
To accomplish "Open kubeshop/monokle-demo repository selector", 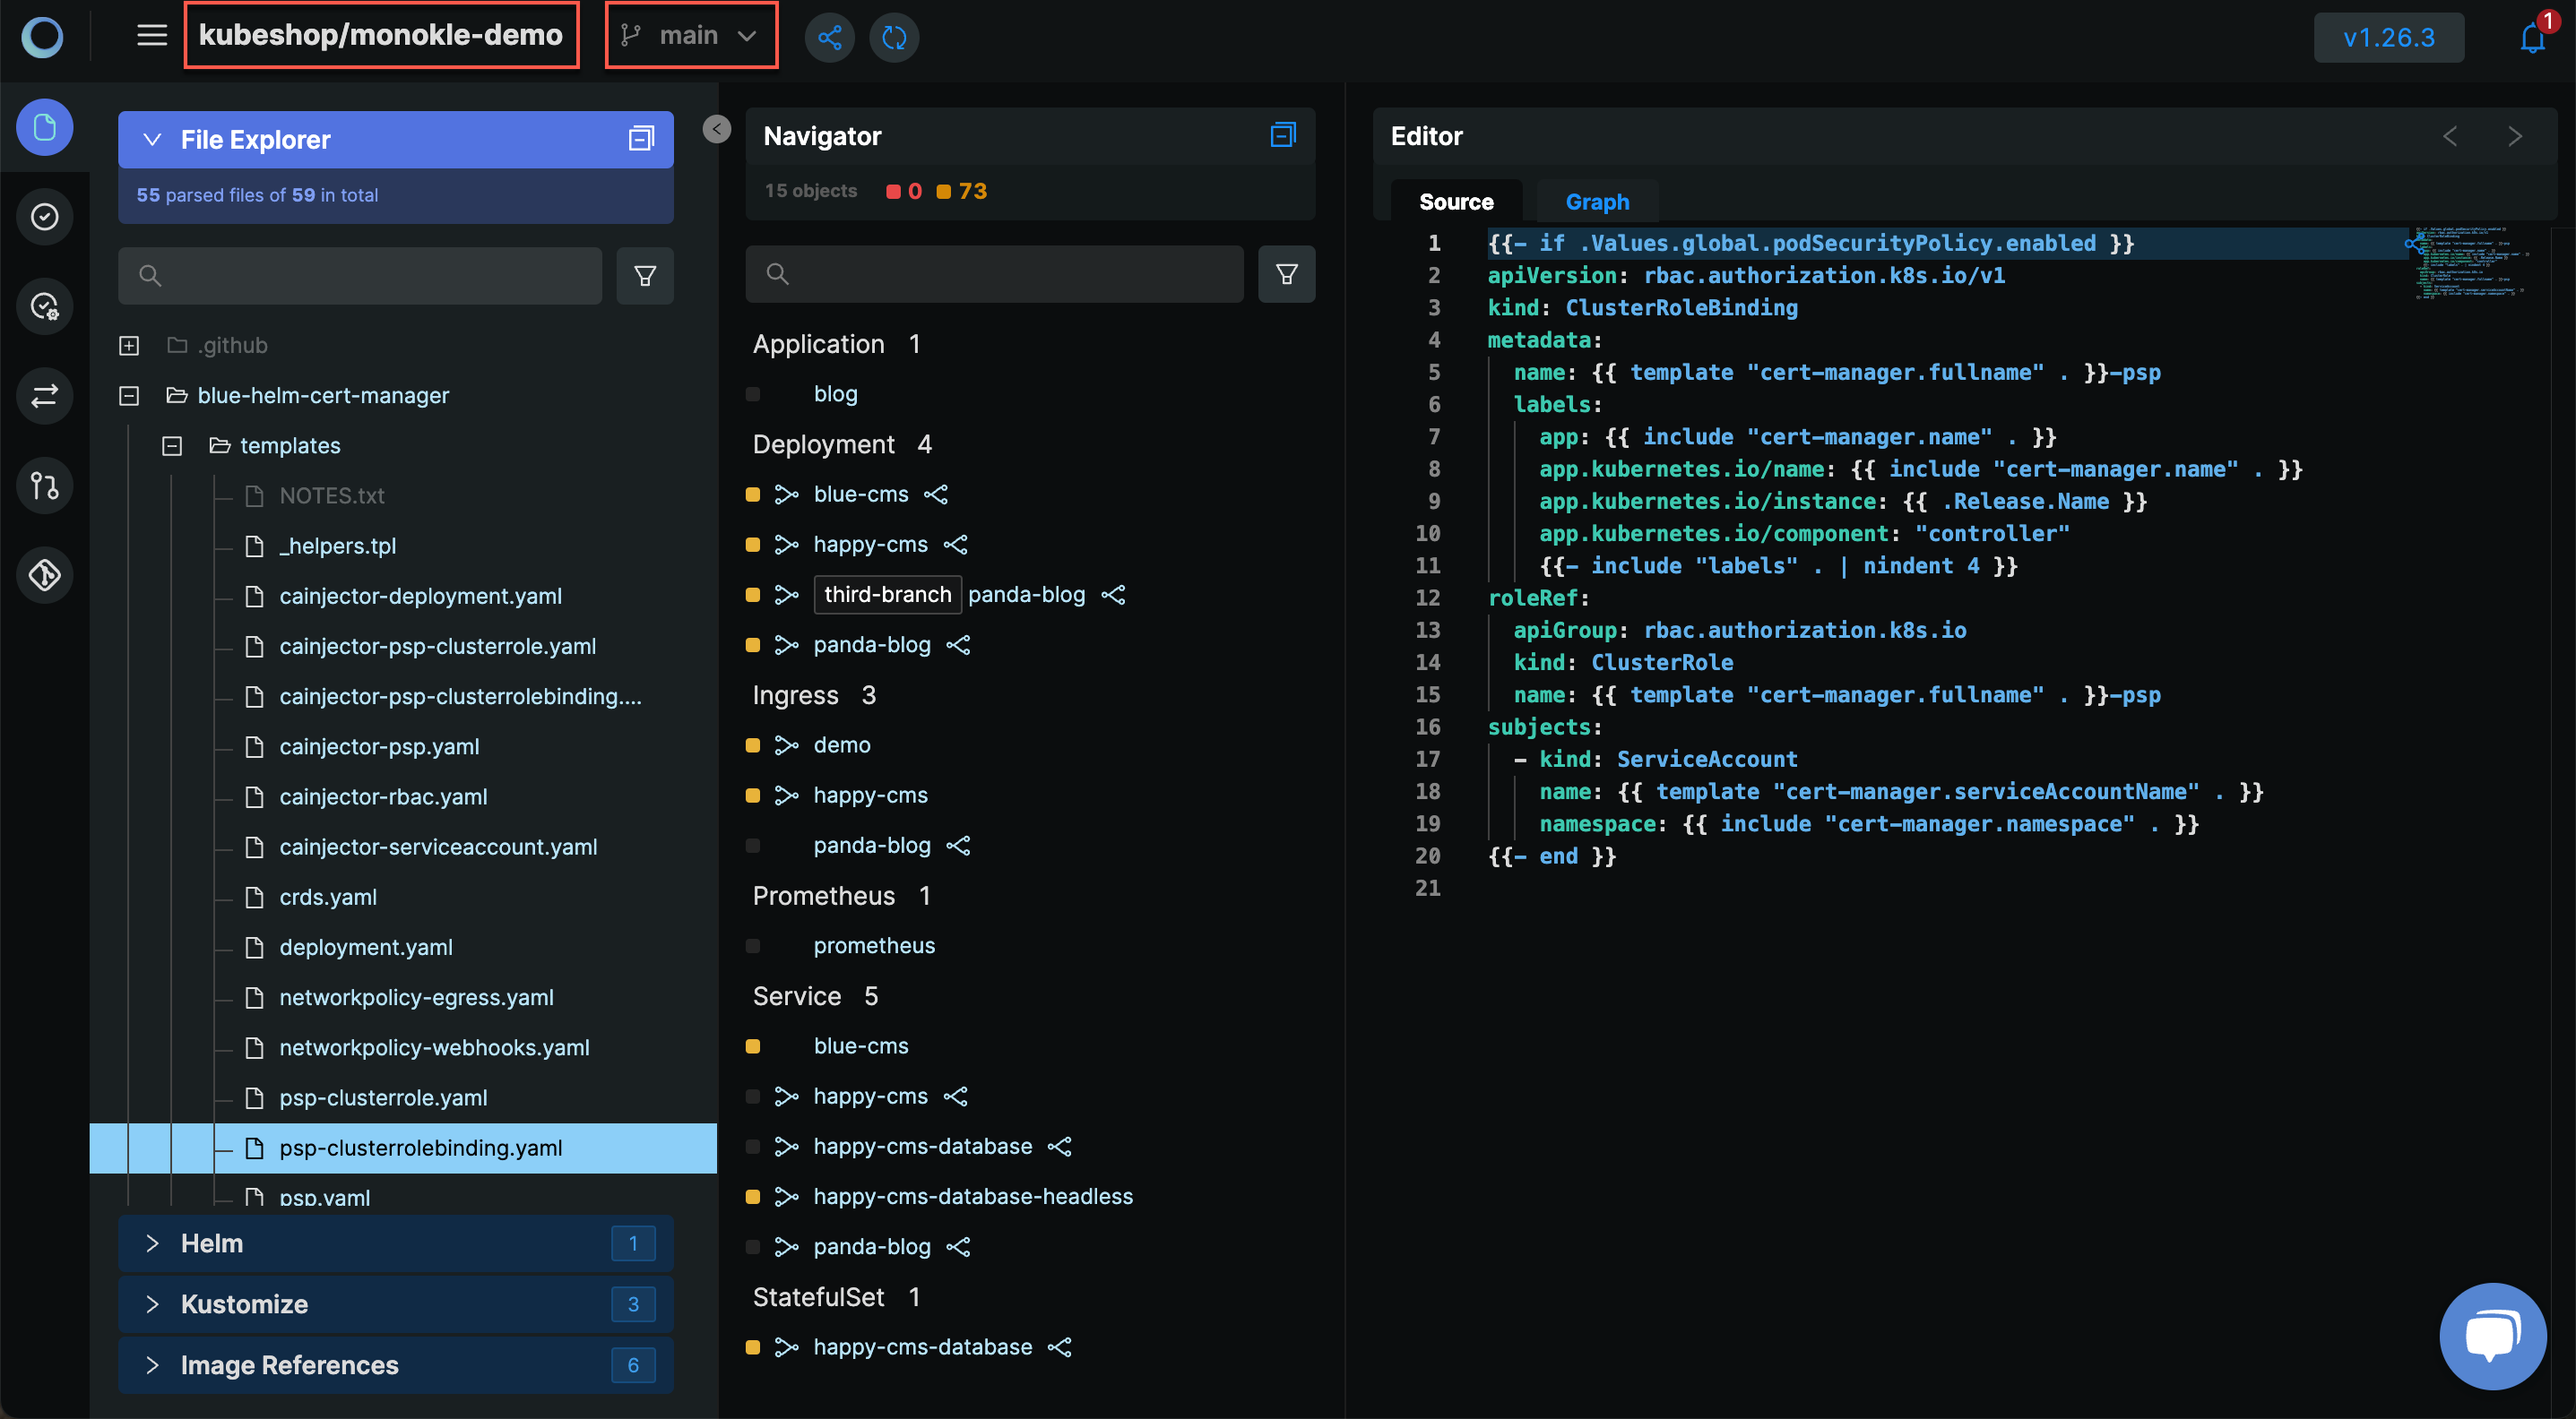I will pos(383,35).
